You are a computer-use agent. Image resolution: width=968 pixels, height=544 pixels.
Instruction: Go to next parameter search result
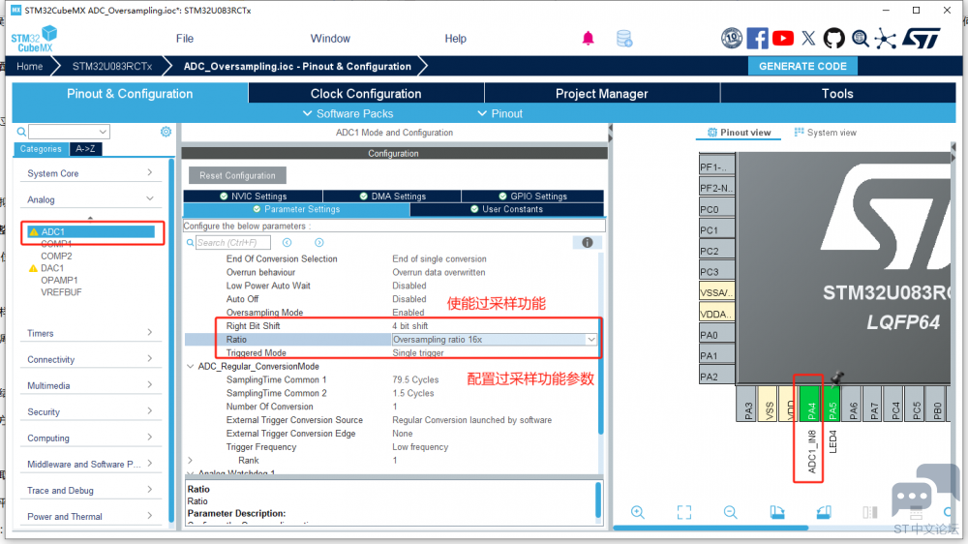coord(319,243)
